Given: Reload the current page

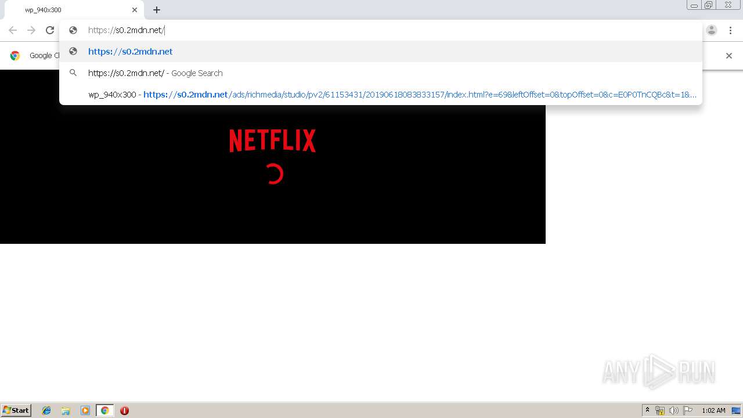Looking at the screenshot, I should click(50, 30).
